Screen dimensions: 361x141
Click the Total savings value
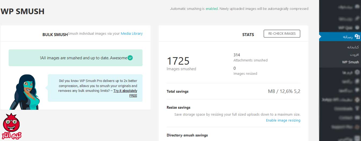(x=284, y=91)
